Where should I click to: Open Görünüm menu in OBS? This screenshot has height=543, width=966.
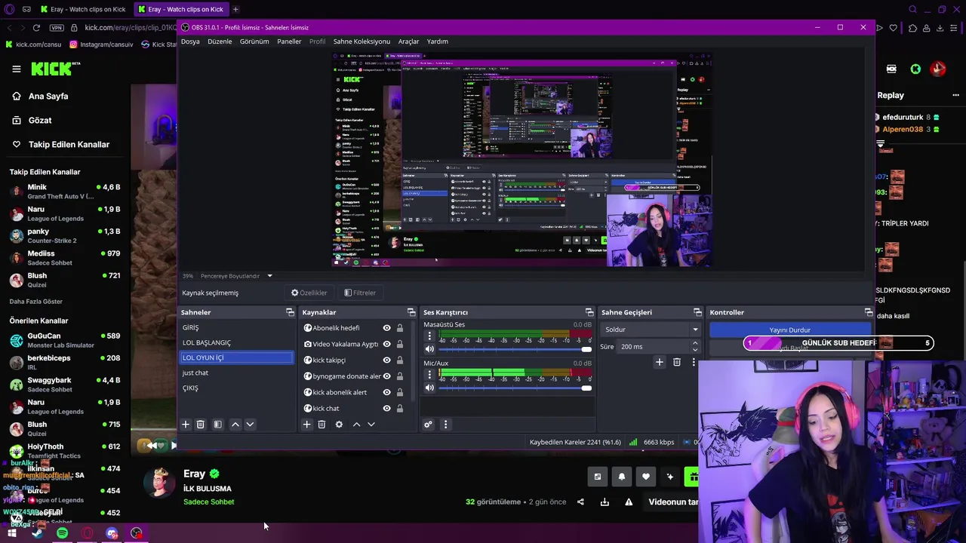click(254, 41)
